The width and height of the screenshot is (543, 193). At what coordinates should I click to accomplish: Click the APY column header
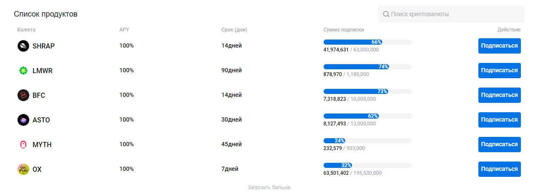124,30
